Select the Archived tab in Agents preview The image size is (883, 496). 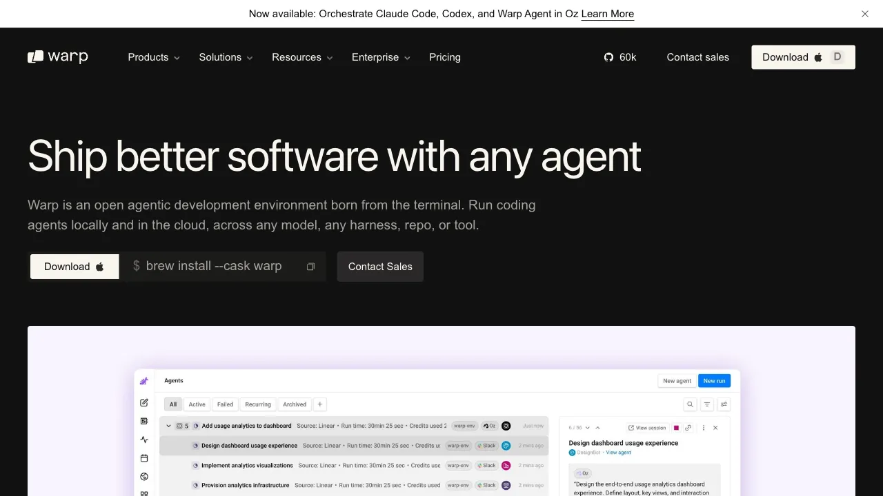(295, 404)
